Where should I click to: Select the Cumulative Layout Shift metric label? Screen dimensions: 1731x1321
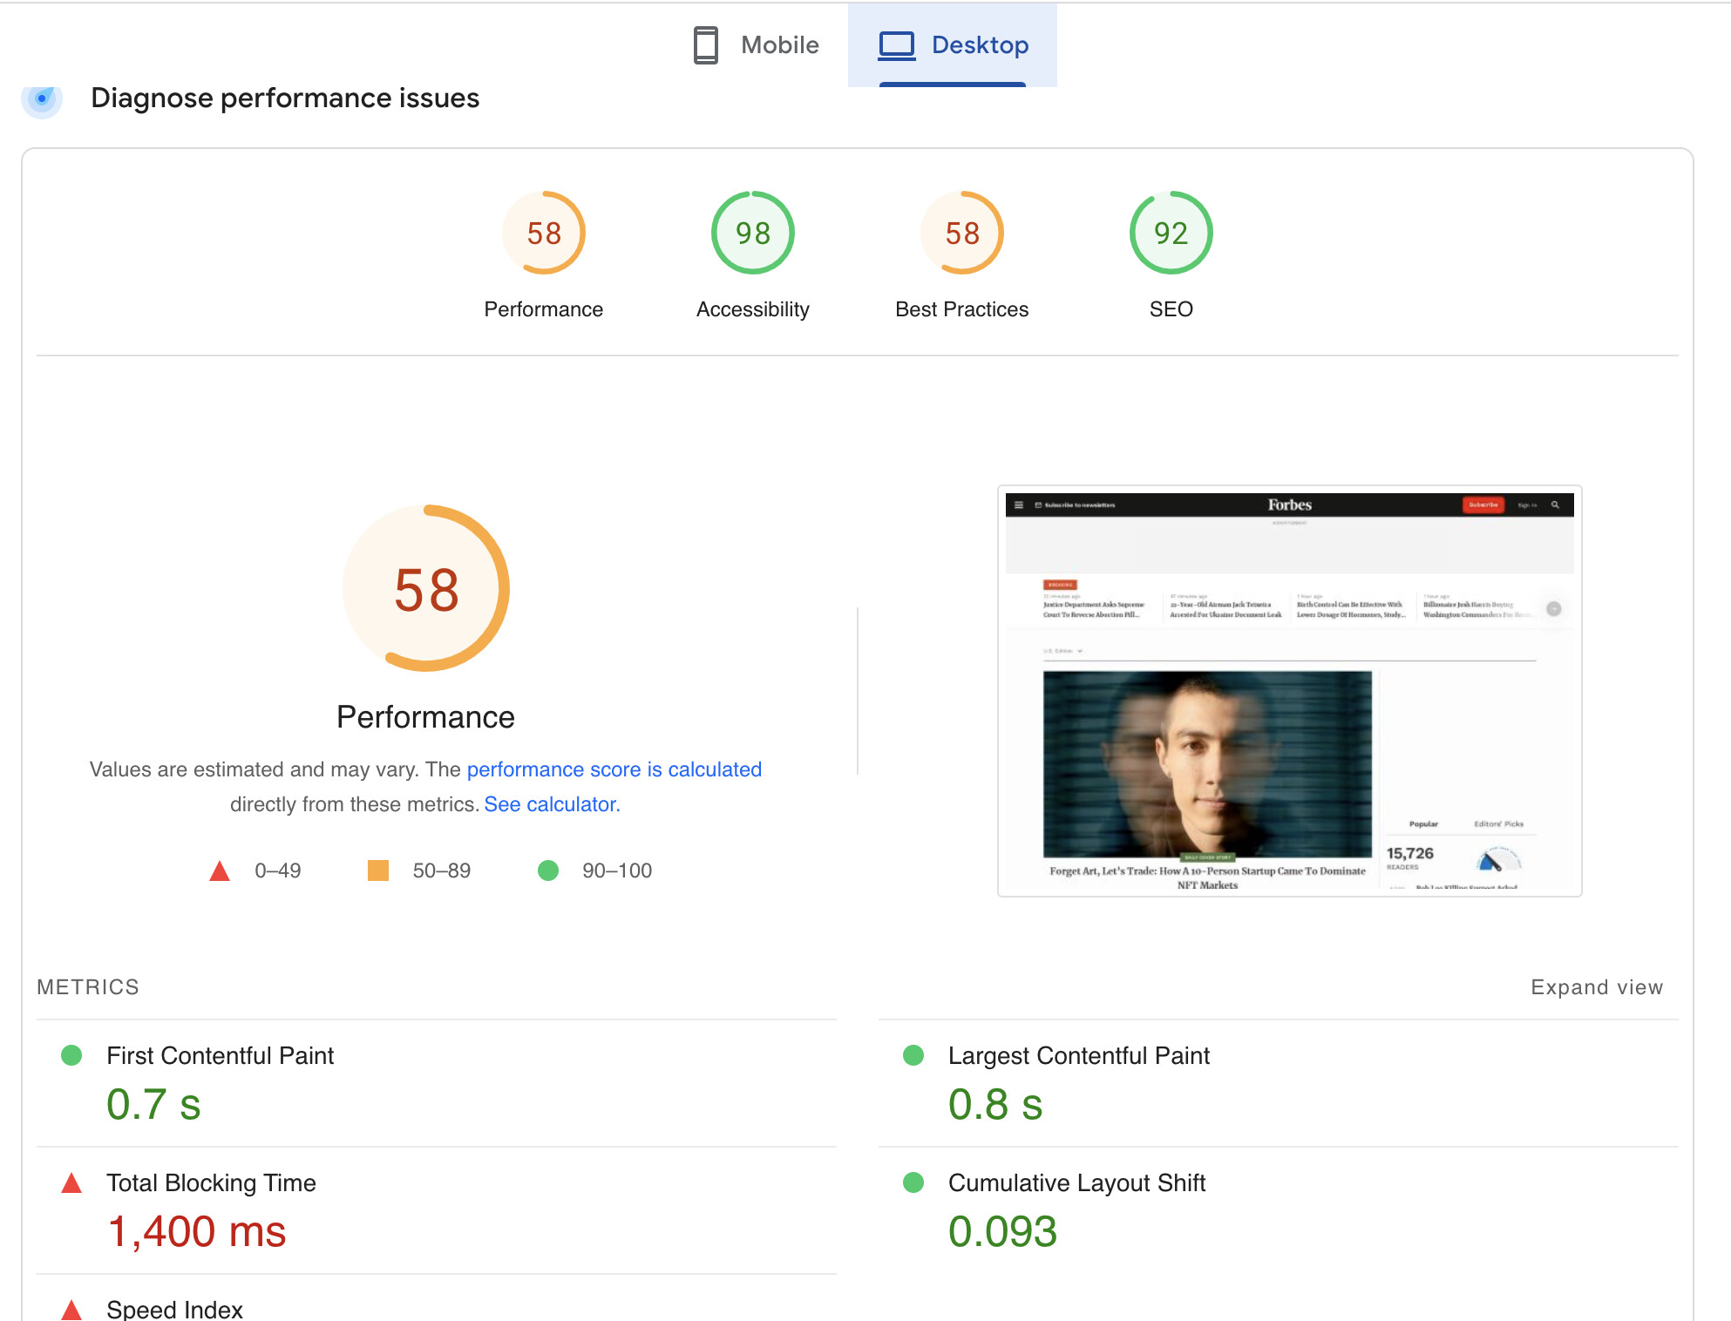tap(1077, 1182)
